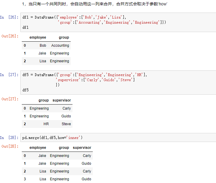The image size is (216, 183).
Task: Click 'Engineering' in row 3 of Out[28]
Action: point(59,179)
